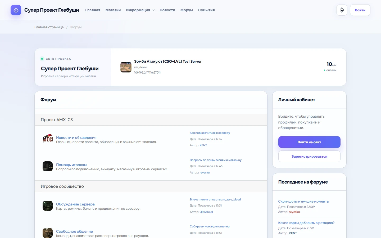Open Скриншоты и лучшие моменты topic
This screenshot has height=238, width=381.
(303, 201)
